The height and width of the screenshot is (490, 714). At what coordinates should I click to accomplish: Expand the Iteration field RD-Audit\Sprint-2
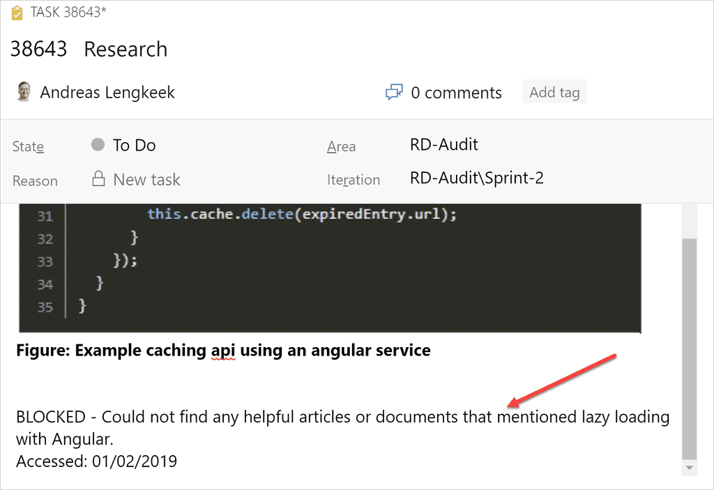[476, 178]
